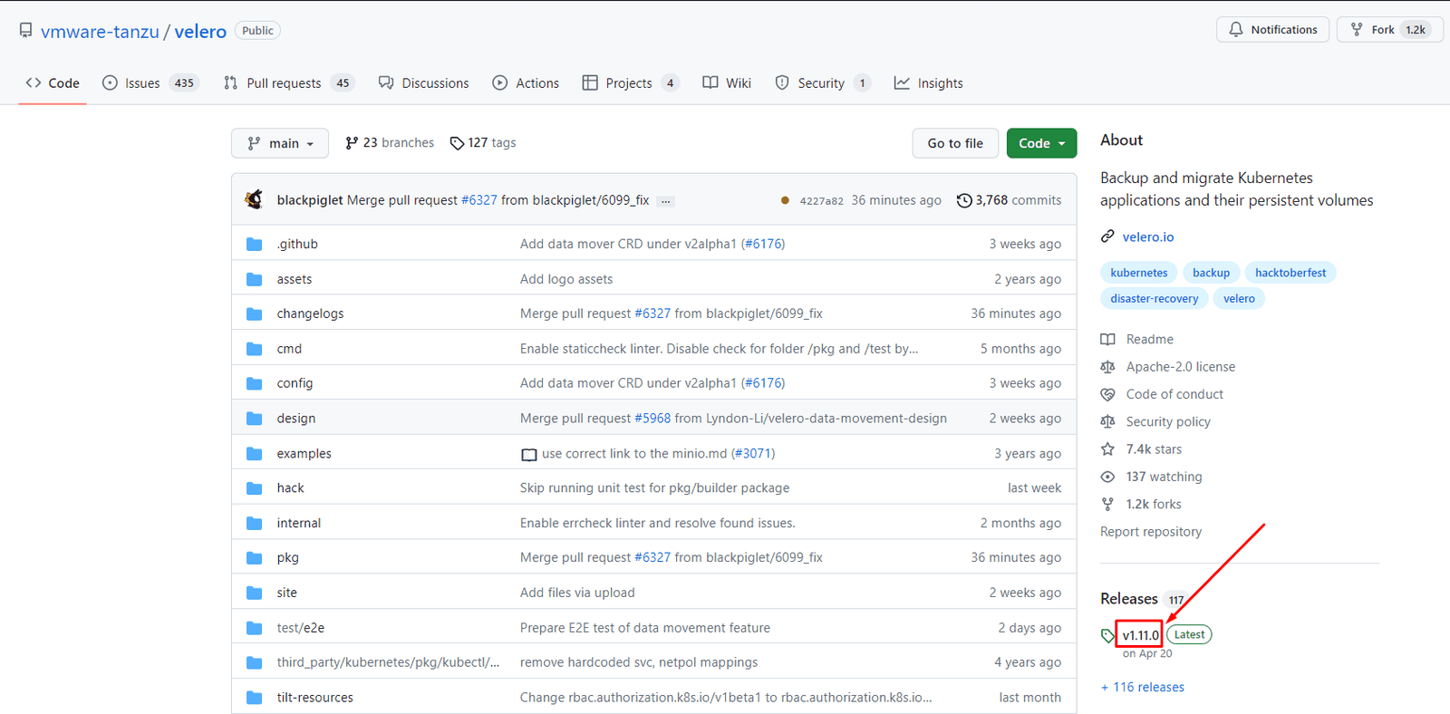Click the book icon beside Readme
Viewport: 1450px width, 714px height.
pos(1107,339)
